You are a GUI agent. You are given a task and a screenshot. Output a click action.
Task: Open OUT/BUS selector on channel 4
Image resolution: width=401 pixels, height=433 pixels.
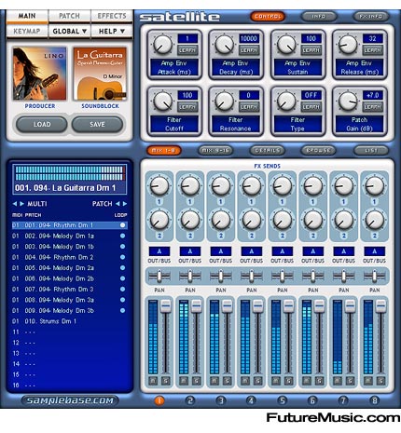(252, 251)
